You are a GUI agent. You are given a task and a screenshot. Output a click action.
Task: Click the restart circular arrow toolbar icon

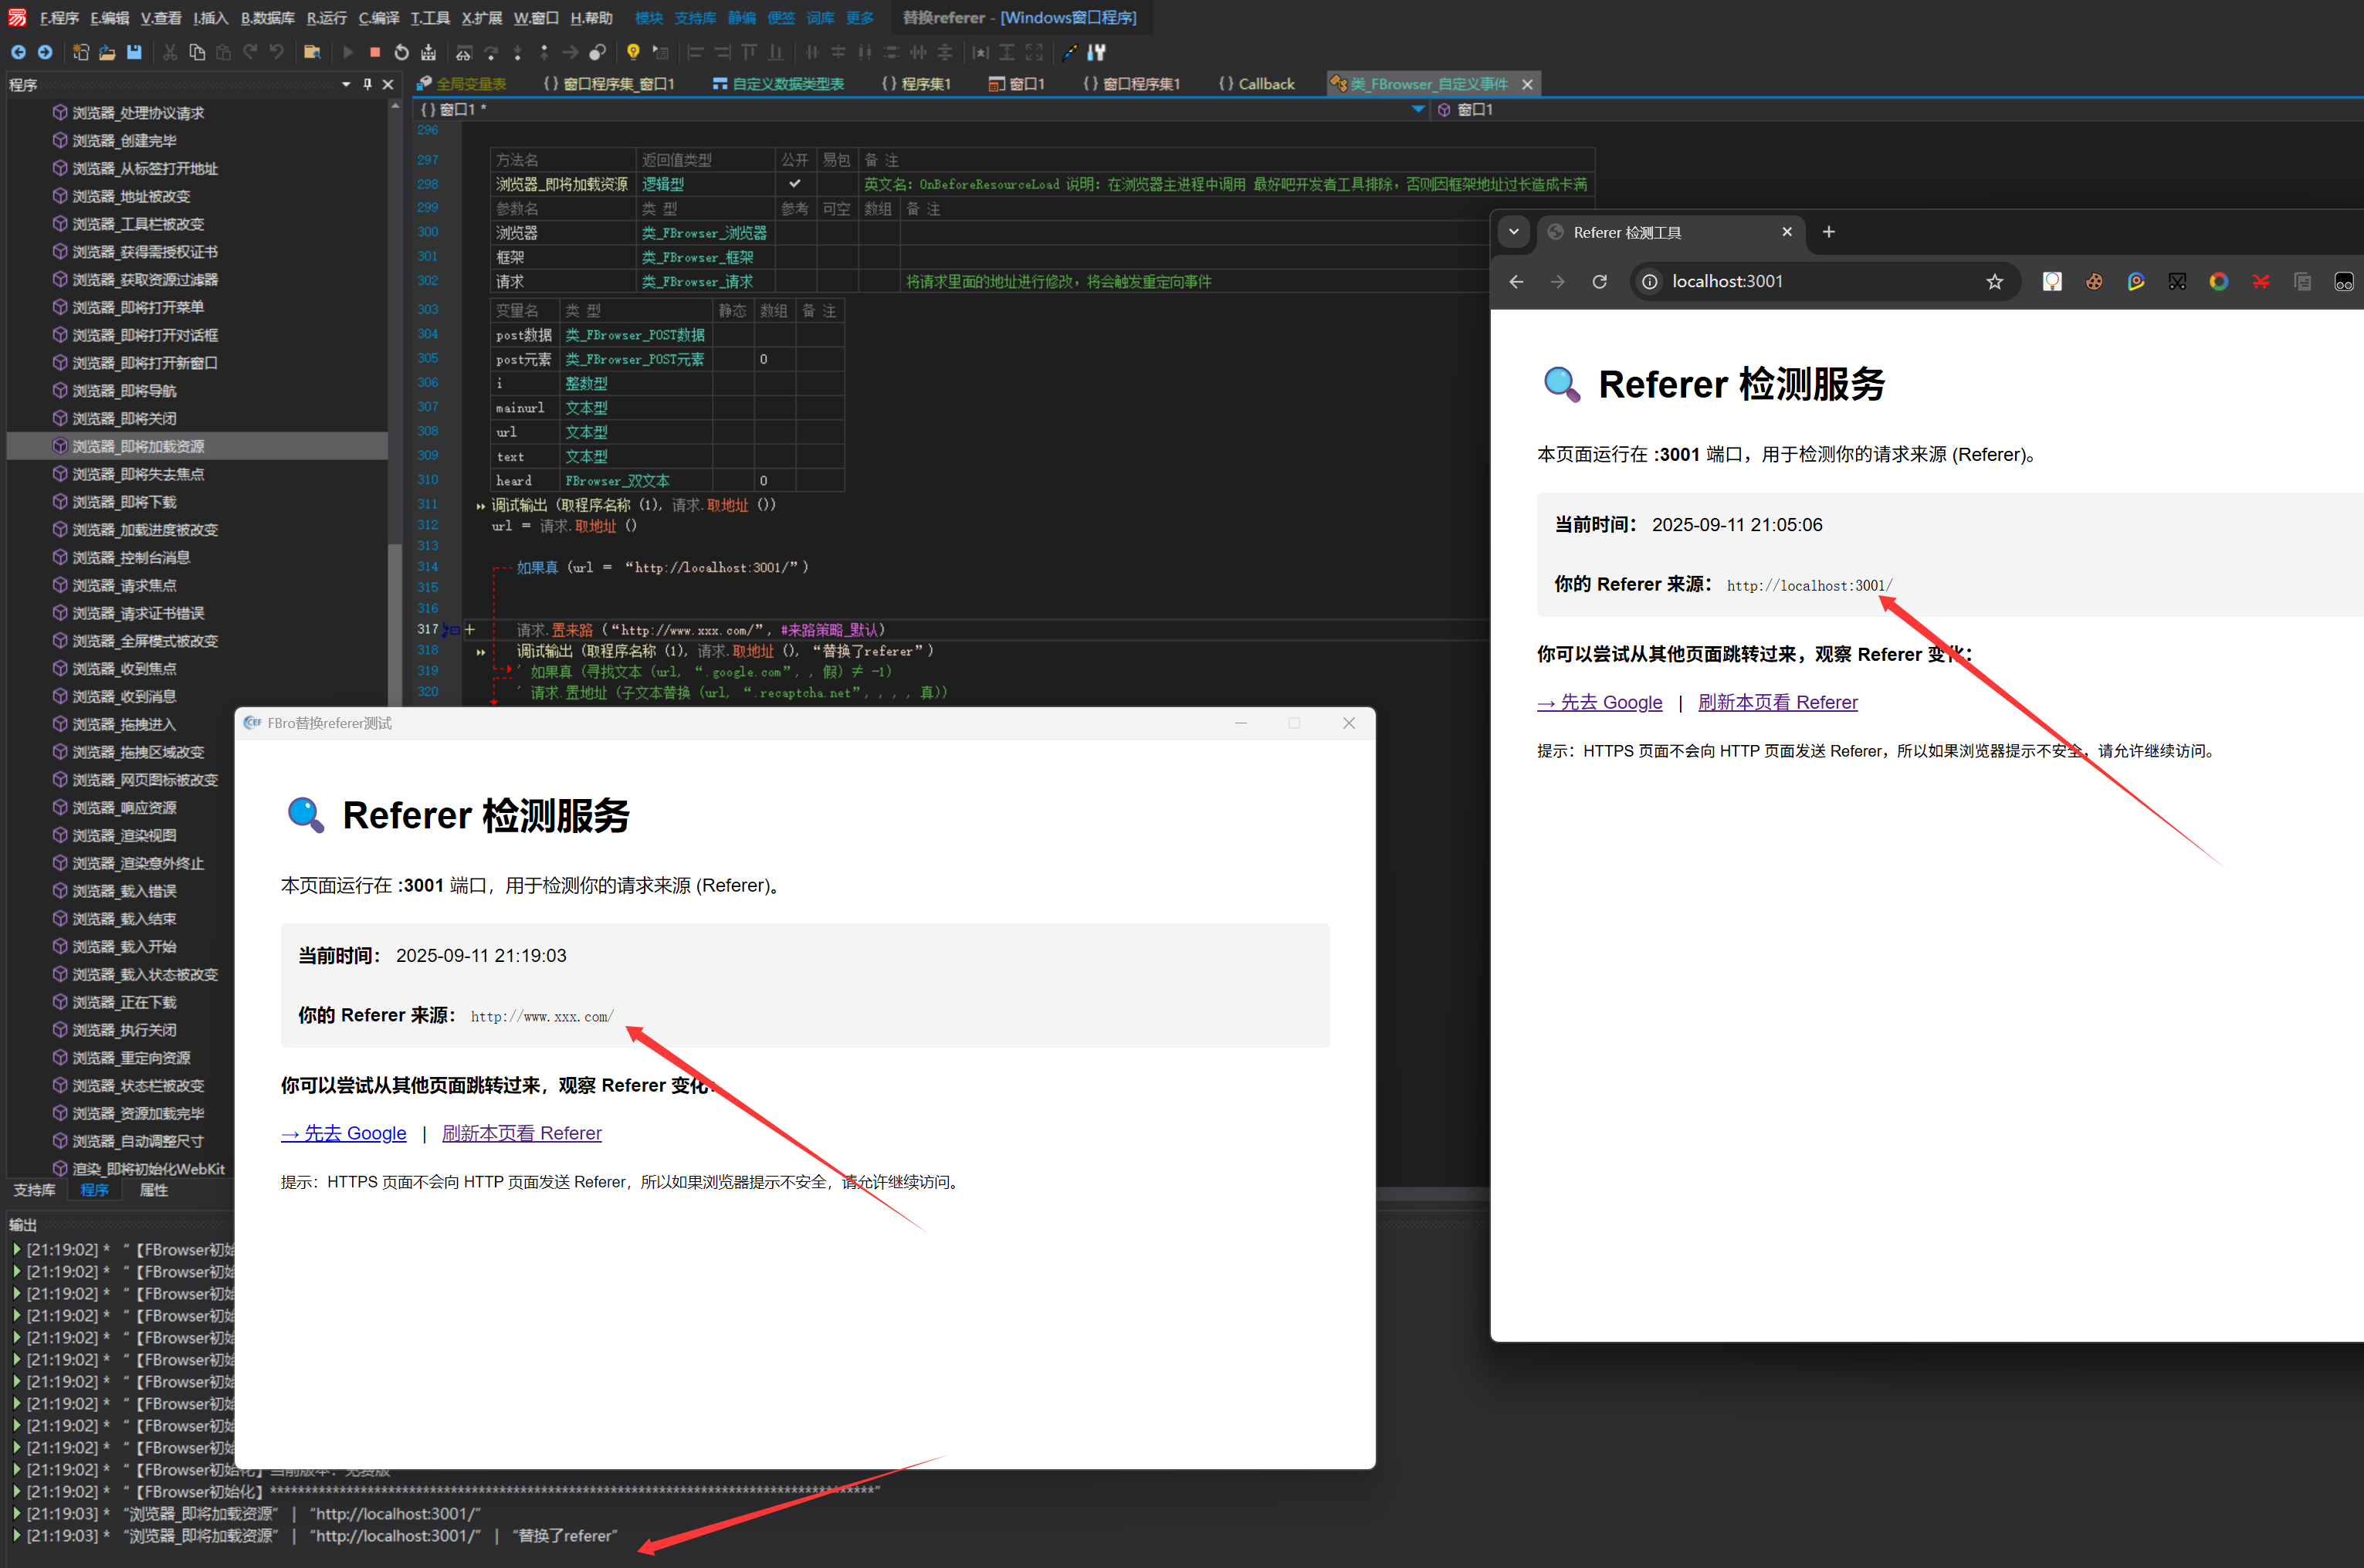[401, 52]
